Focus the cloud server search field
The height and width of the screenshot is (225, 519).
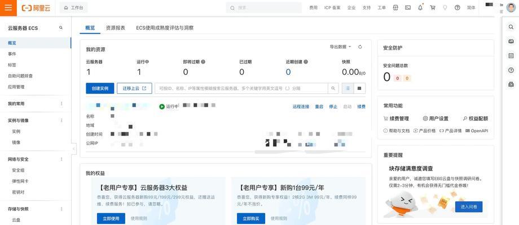point(241,88)
